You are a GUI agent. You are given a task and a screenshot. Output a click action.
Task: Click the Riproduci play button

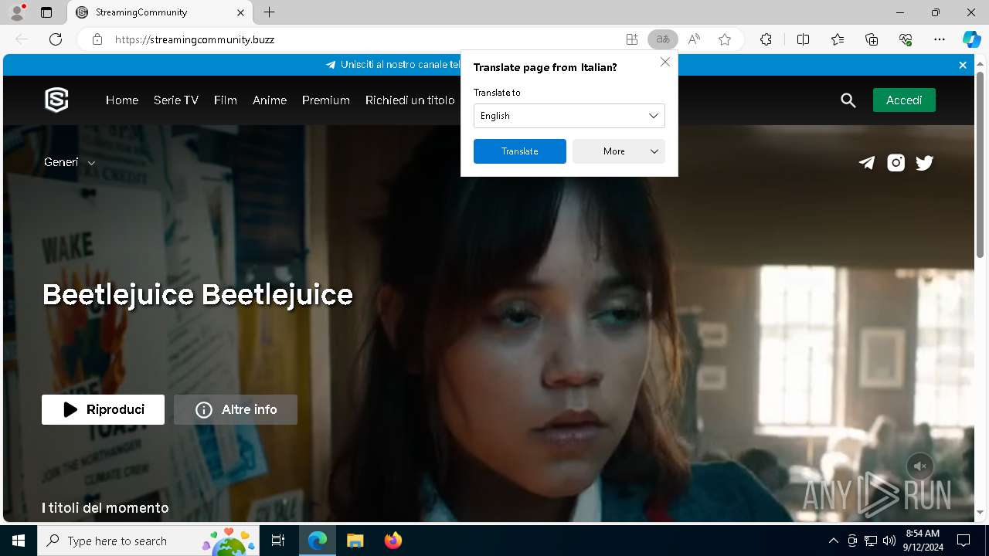tap(104, 410)
